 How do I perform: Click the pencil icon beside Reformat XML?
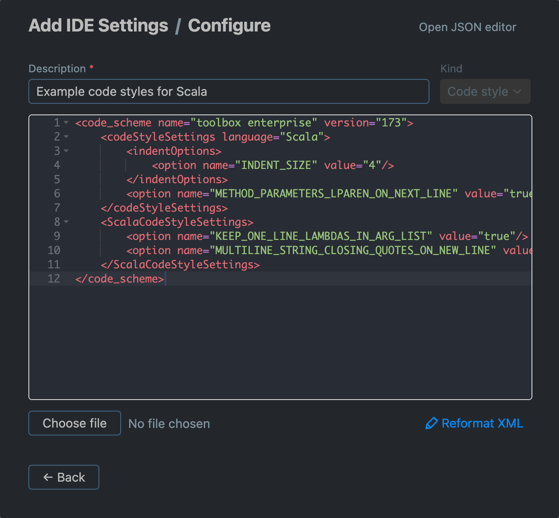click(x=431, y=424)
